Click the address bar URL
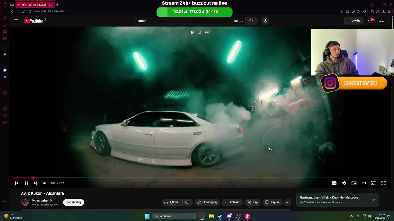The width and height of the screenshot is (394, 221). [50, 11]
